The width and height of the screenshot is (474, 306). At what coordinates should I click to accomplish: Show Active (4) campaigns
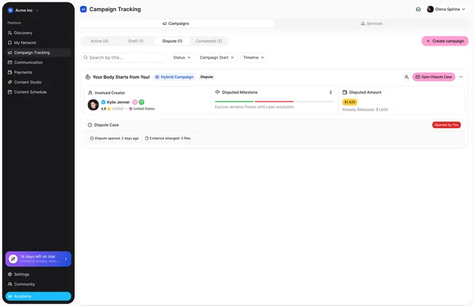coord(99,41)
